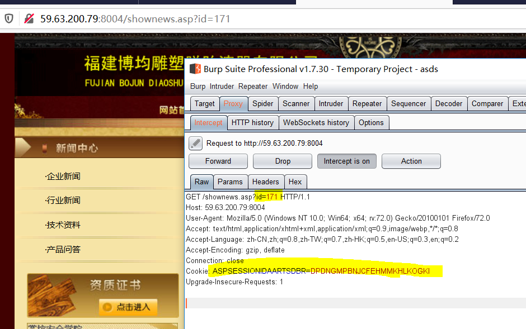
Task: Click the Drop button
Action: pyautogui.click(x=283, y=161)
